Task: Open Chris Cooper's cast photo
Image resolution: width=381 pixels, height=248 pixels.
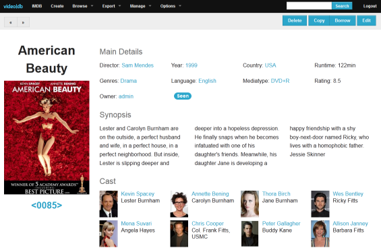Action: click(179, 234)
